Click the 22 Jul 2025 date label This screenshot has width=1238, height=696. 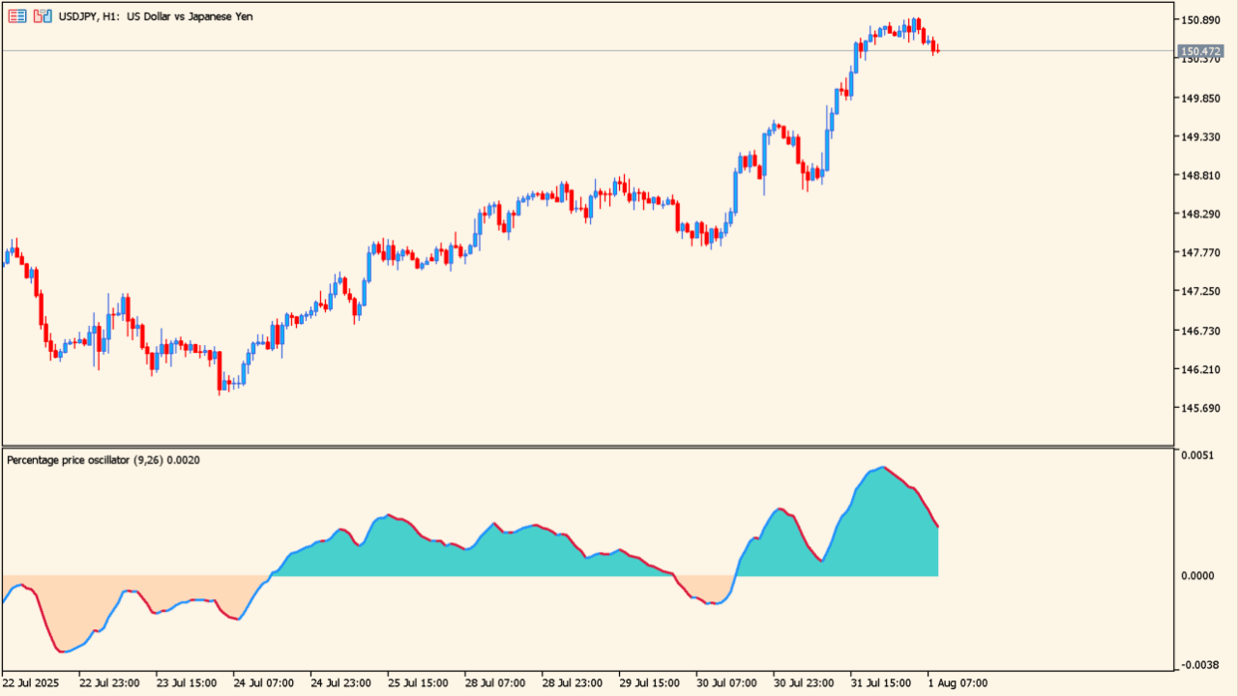point(31,682)
